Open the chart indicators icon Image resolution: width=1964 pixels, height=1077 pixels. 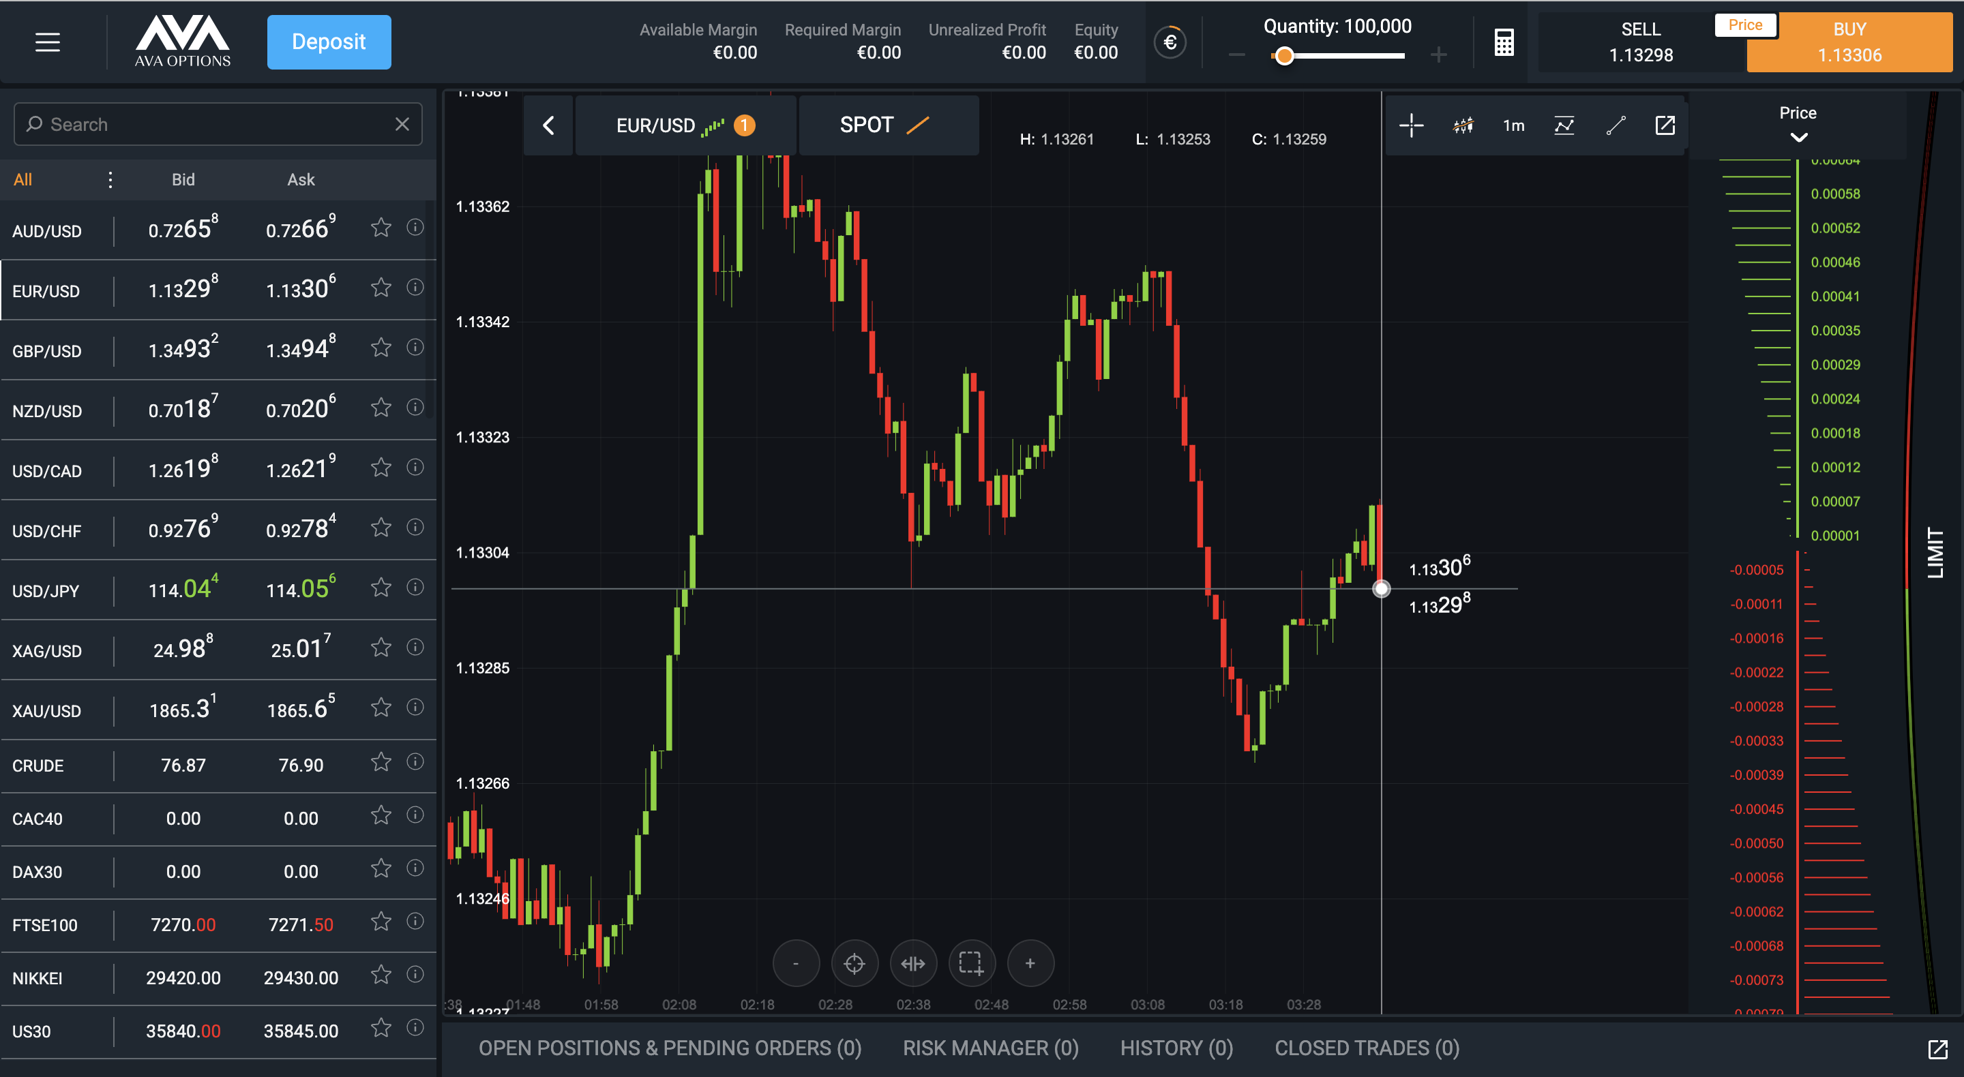[x=1564, y=125]
